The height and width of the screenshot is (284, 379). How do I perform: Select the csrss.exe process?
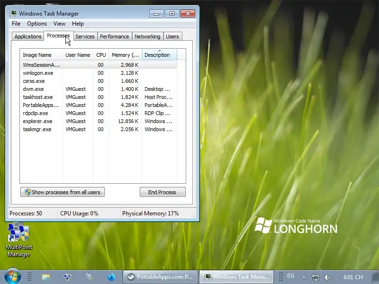coord(99,81)
